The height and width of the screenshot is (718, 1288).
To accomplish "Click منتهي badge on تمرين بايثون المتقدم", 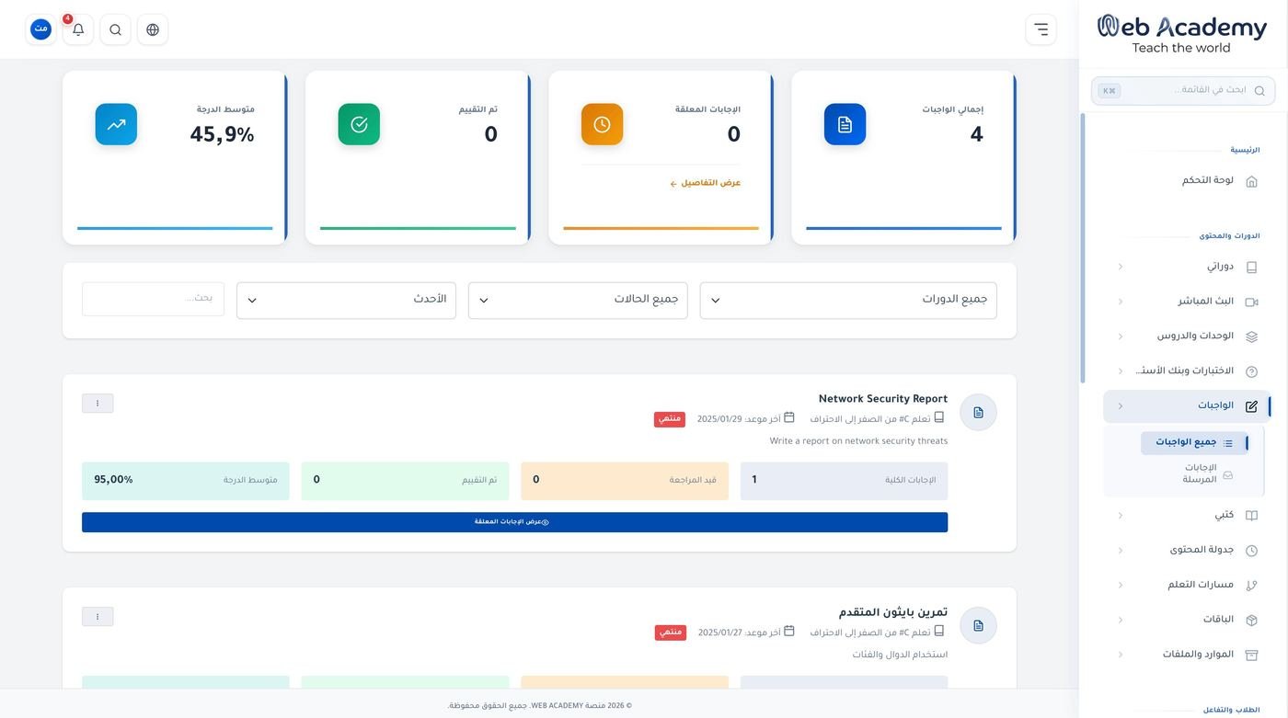I will click(671, 633).
